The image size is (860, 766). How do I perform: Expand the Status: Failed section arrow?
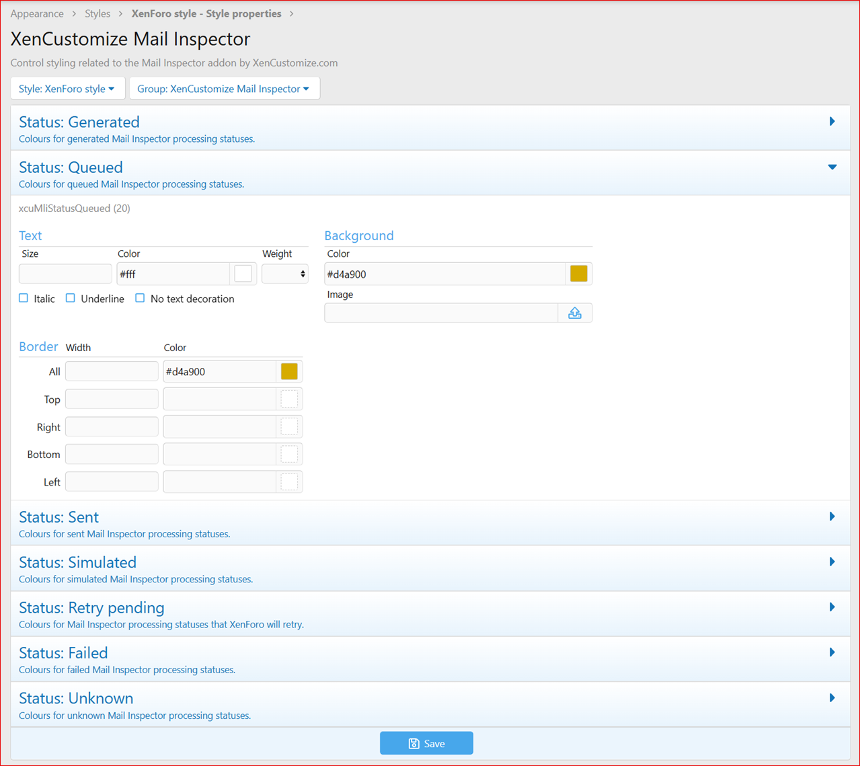tap(832, 652)
